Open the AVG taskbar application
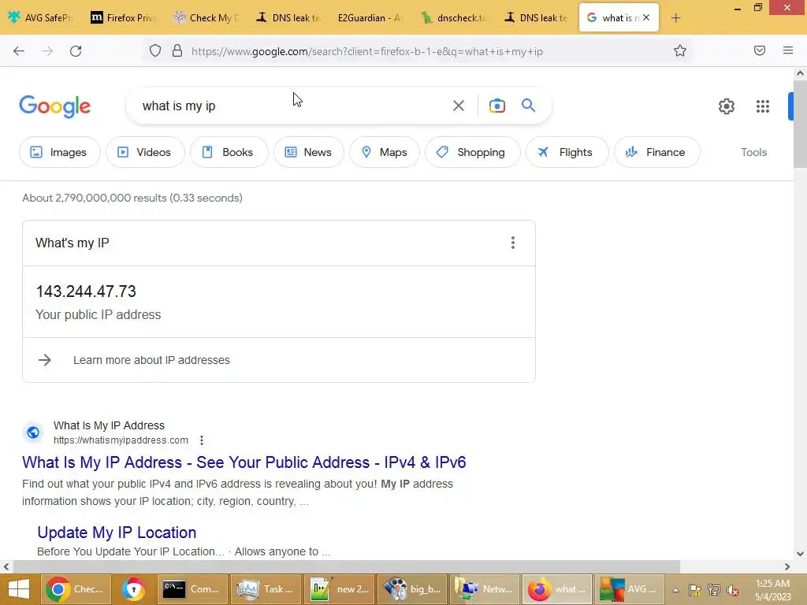The height and width of the screenshot is (605, 807). [628, 589]
